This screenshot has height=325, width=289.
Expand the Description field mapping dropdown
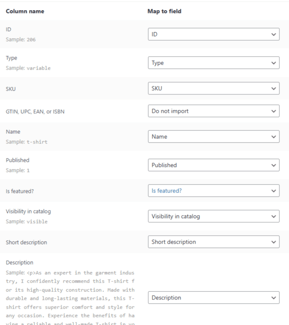pos(213,297)
